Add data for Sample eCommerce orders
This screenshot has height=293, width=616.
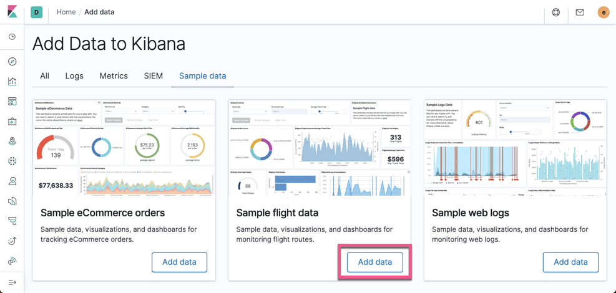pyautogui.click(x=180, y=262)
